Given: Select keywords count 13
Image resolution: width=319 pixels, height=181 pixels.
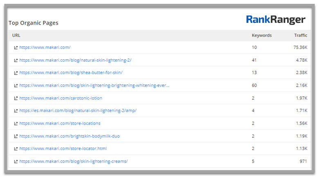Looking at the screenshot, I should point(254,72).
